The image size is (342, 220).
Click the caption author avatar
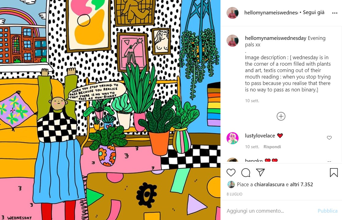click(232, 41)
